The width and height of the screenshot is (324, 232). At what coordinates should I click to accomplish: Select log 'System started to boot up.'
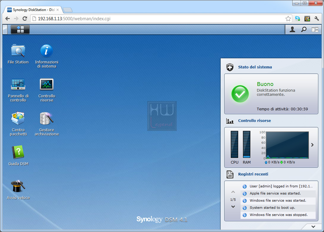[x=278, y=208]
